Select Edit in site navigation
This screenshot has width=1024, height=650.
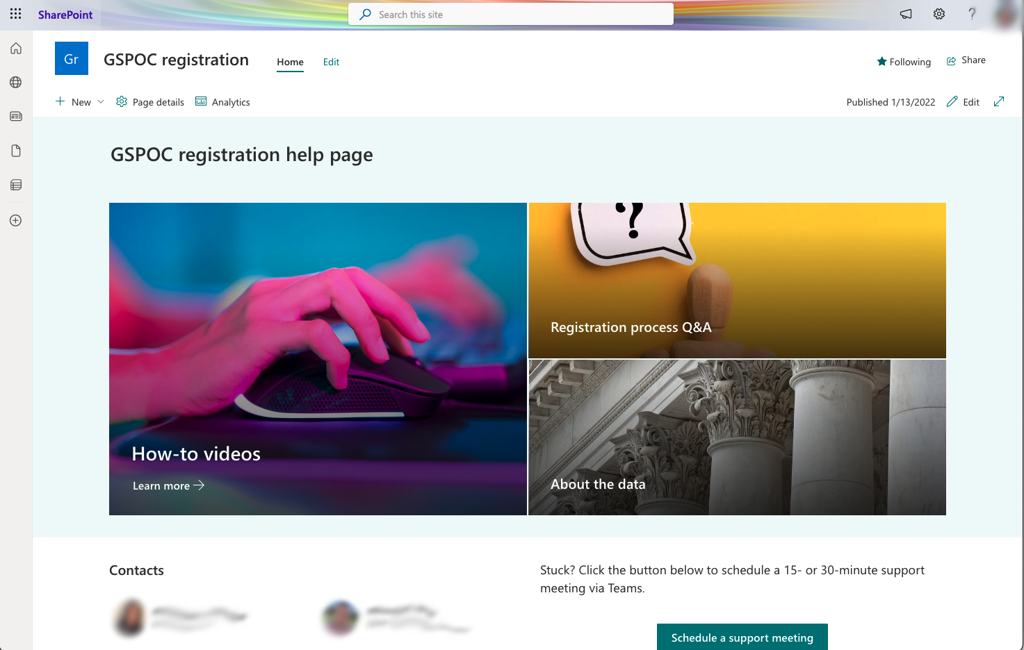click(x=331, y=62)
